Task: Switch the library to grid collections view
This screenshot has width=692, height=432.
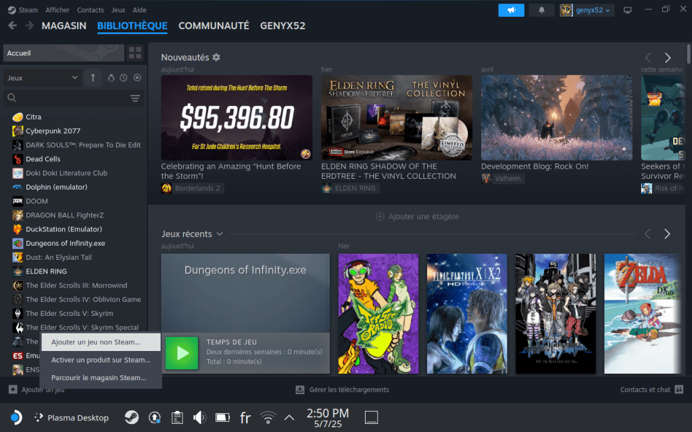Action: [135, 53]
